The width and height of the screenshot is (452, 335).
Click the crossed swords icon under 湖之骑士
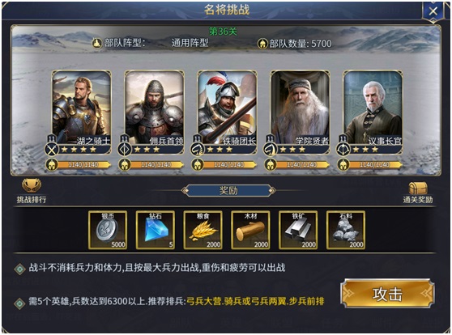click(x=52, y=150)
